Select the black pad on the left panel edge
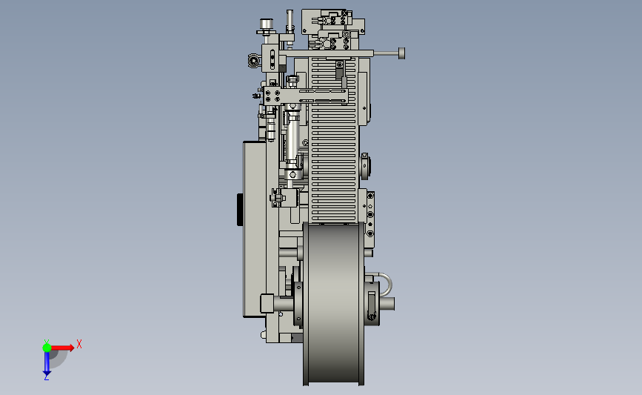The height and width of the screenshot is (395, 642). pos(240,210)
